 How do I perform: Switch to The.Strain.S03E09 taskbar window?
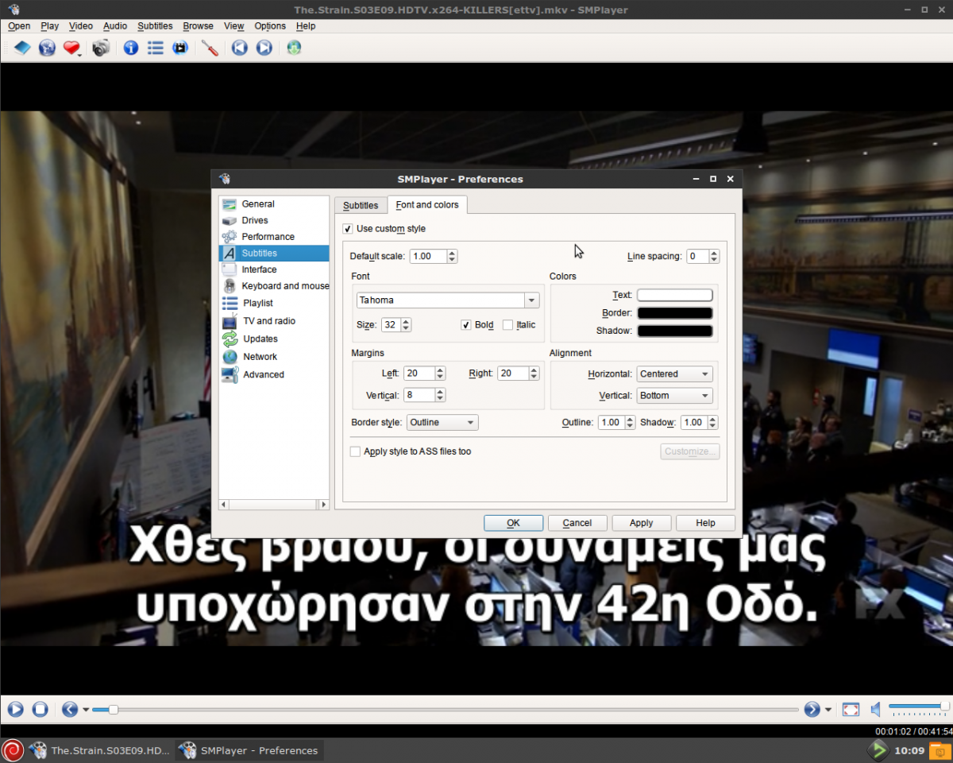tap(100, 750)
